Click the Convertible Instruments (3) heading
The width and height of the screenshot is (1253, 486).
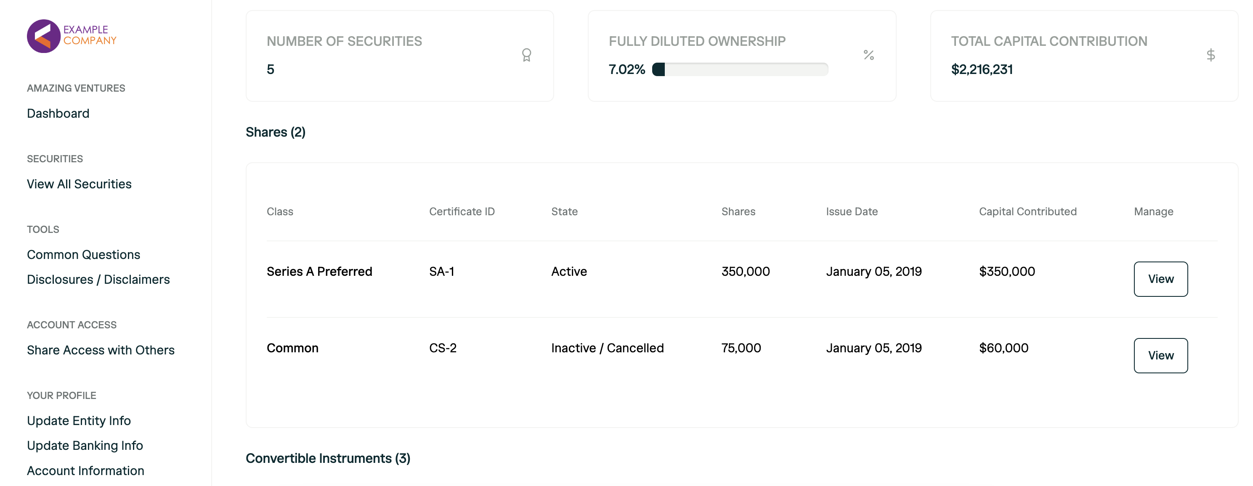[328, 458]
